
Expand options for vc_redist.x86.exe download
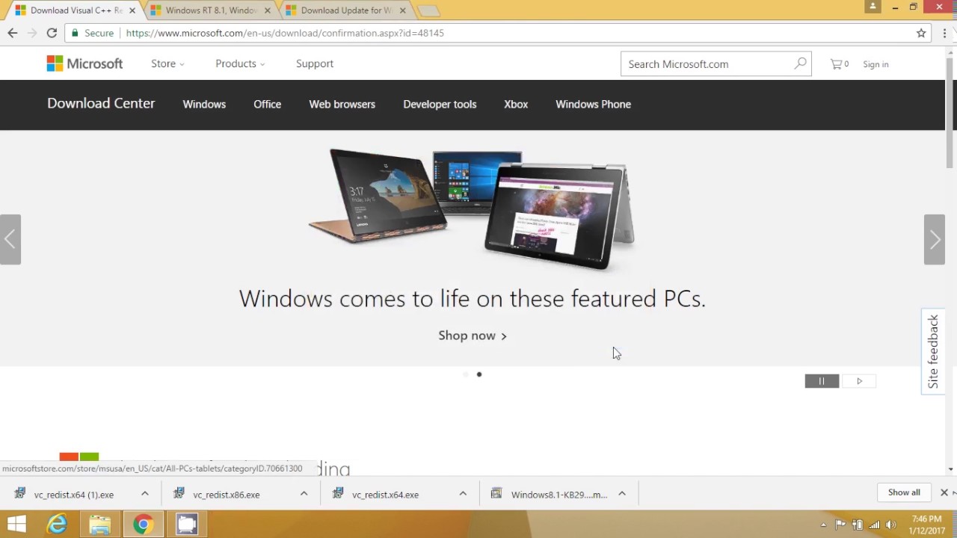click(304, 494)
